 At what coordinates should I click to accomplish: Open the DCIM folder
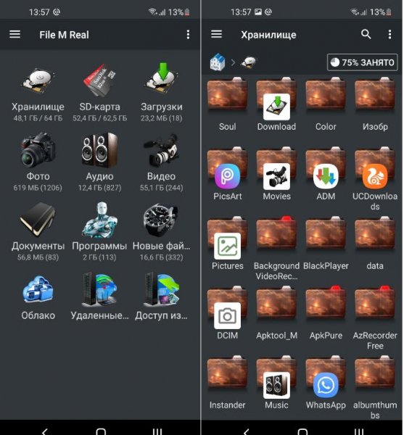(x=228, y=307)
